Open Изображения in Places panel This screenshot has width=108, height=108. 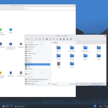click(38, 53)
